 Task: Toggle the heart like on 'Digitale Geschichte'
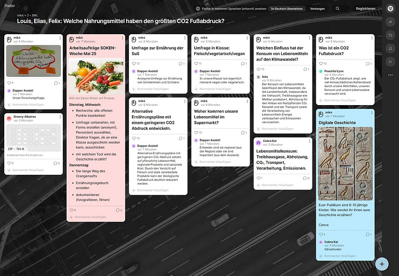[321, 234]
